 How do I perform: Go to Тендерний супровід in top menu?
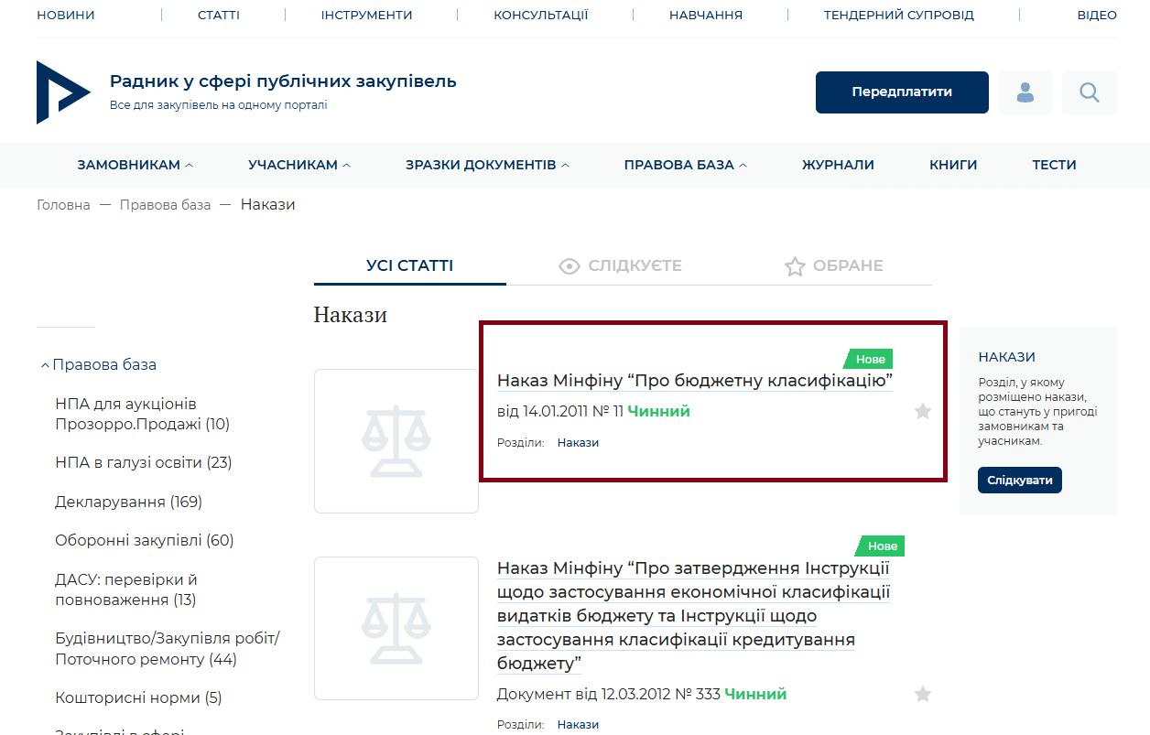click(x=898, y=16)
